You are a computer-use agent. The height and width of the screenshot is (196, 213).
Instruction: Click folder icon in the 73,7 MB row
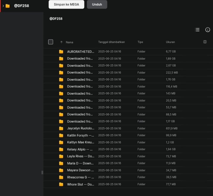tap(61, 157)
